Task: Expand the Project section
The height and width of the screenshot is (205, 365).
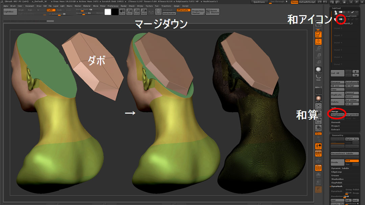Action: coord(335,126)
